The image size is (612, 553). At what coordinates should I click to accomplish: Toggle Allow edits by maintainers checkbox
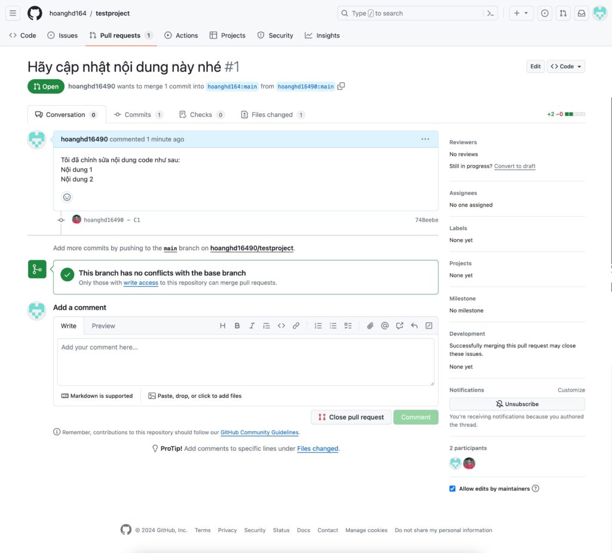pos(452,489)
